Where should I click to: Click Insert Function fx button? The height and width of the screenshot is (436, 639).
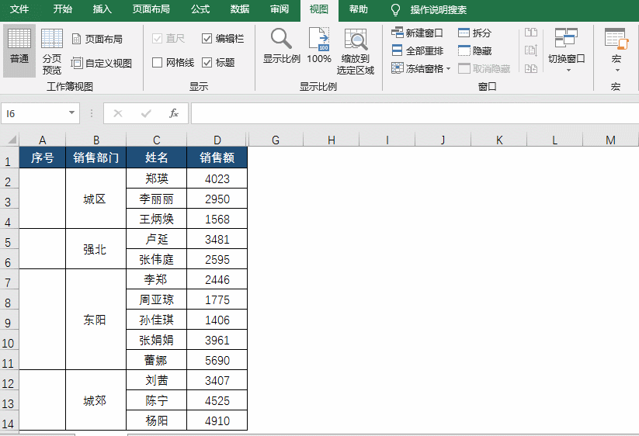174,113
